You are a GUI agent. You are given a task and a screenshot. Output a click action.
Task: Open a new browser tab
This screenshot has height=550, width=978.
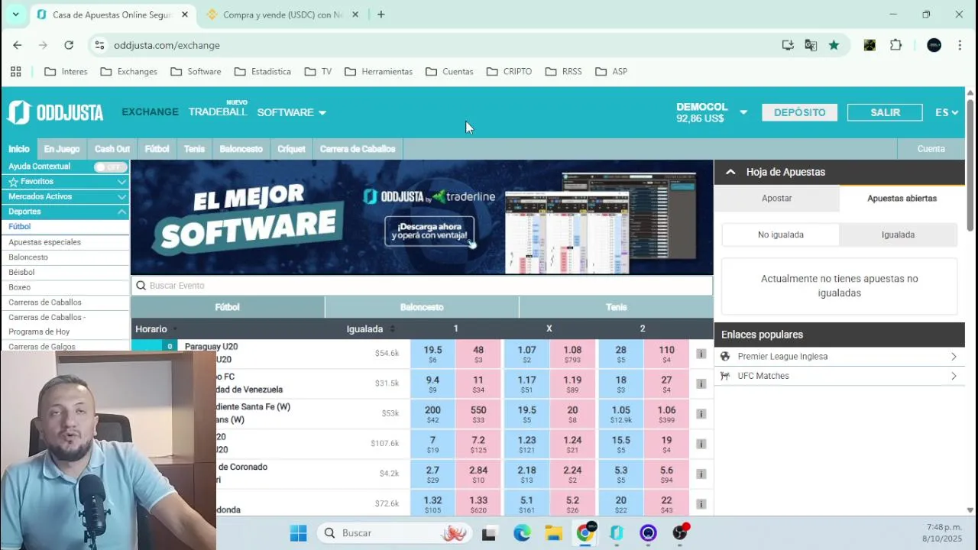tap(381, 15)
